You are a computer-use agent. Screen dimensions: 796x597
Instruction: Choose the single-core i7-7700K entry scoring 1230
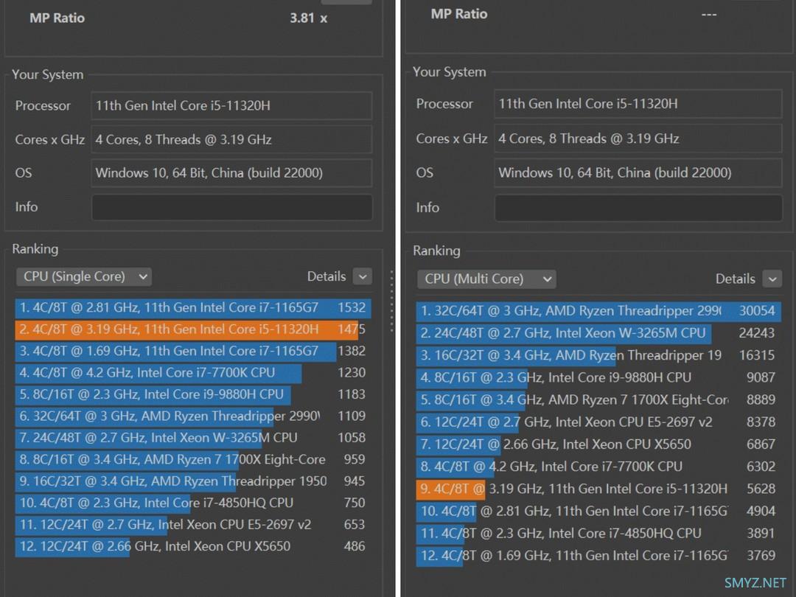tap(192, 372)
